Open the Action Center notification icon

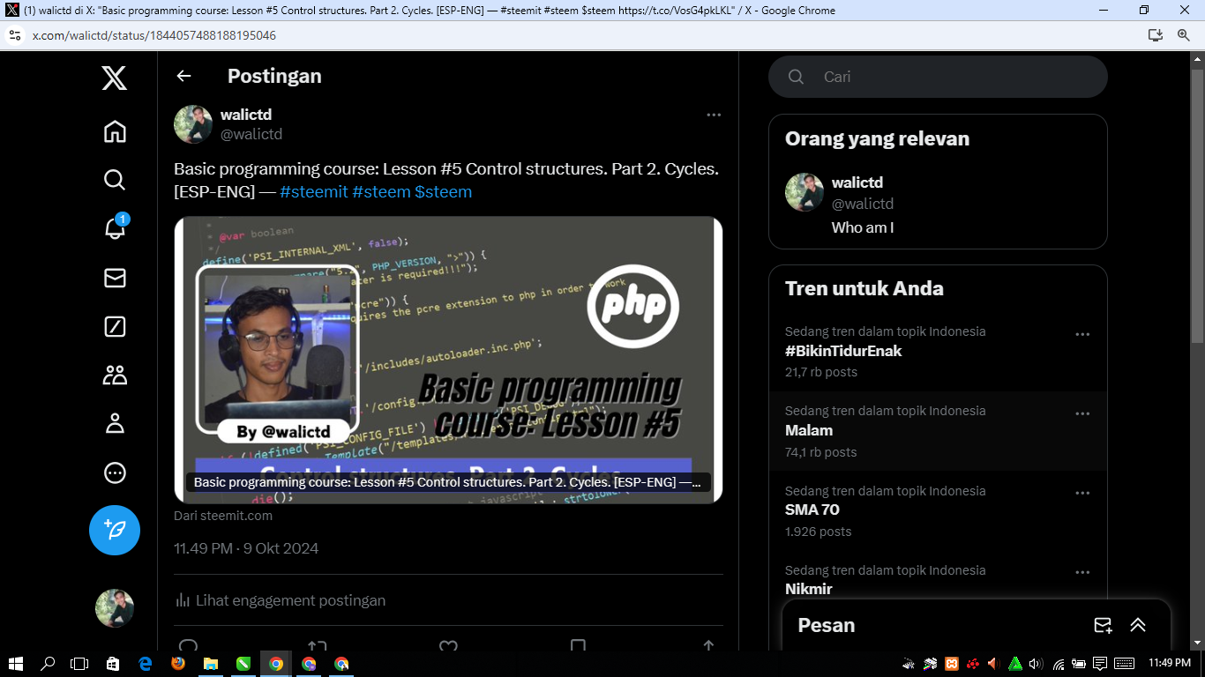[x=1100, y=664]
